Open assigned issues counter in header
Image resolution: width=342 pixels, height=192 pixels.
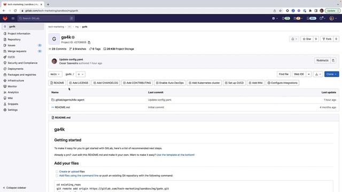pos(286,19)
